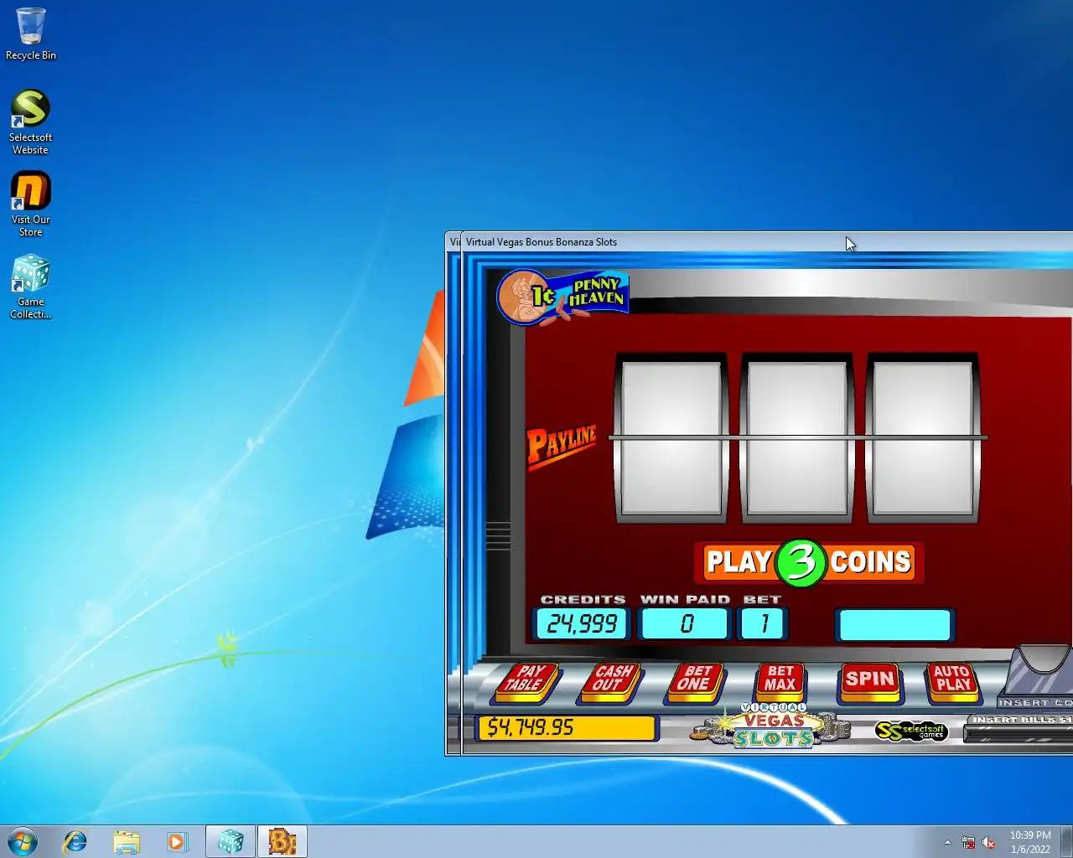Open the Selectsoft Website shortcut
This screenshot has height=858, width=1073.
click(x=30, y=122)
